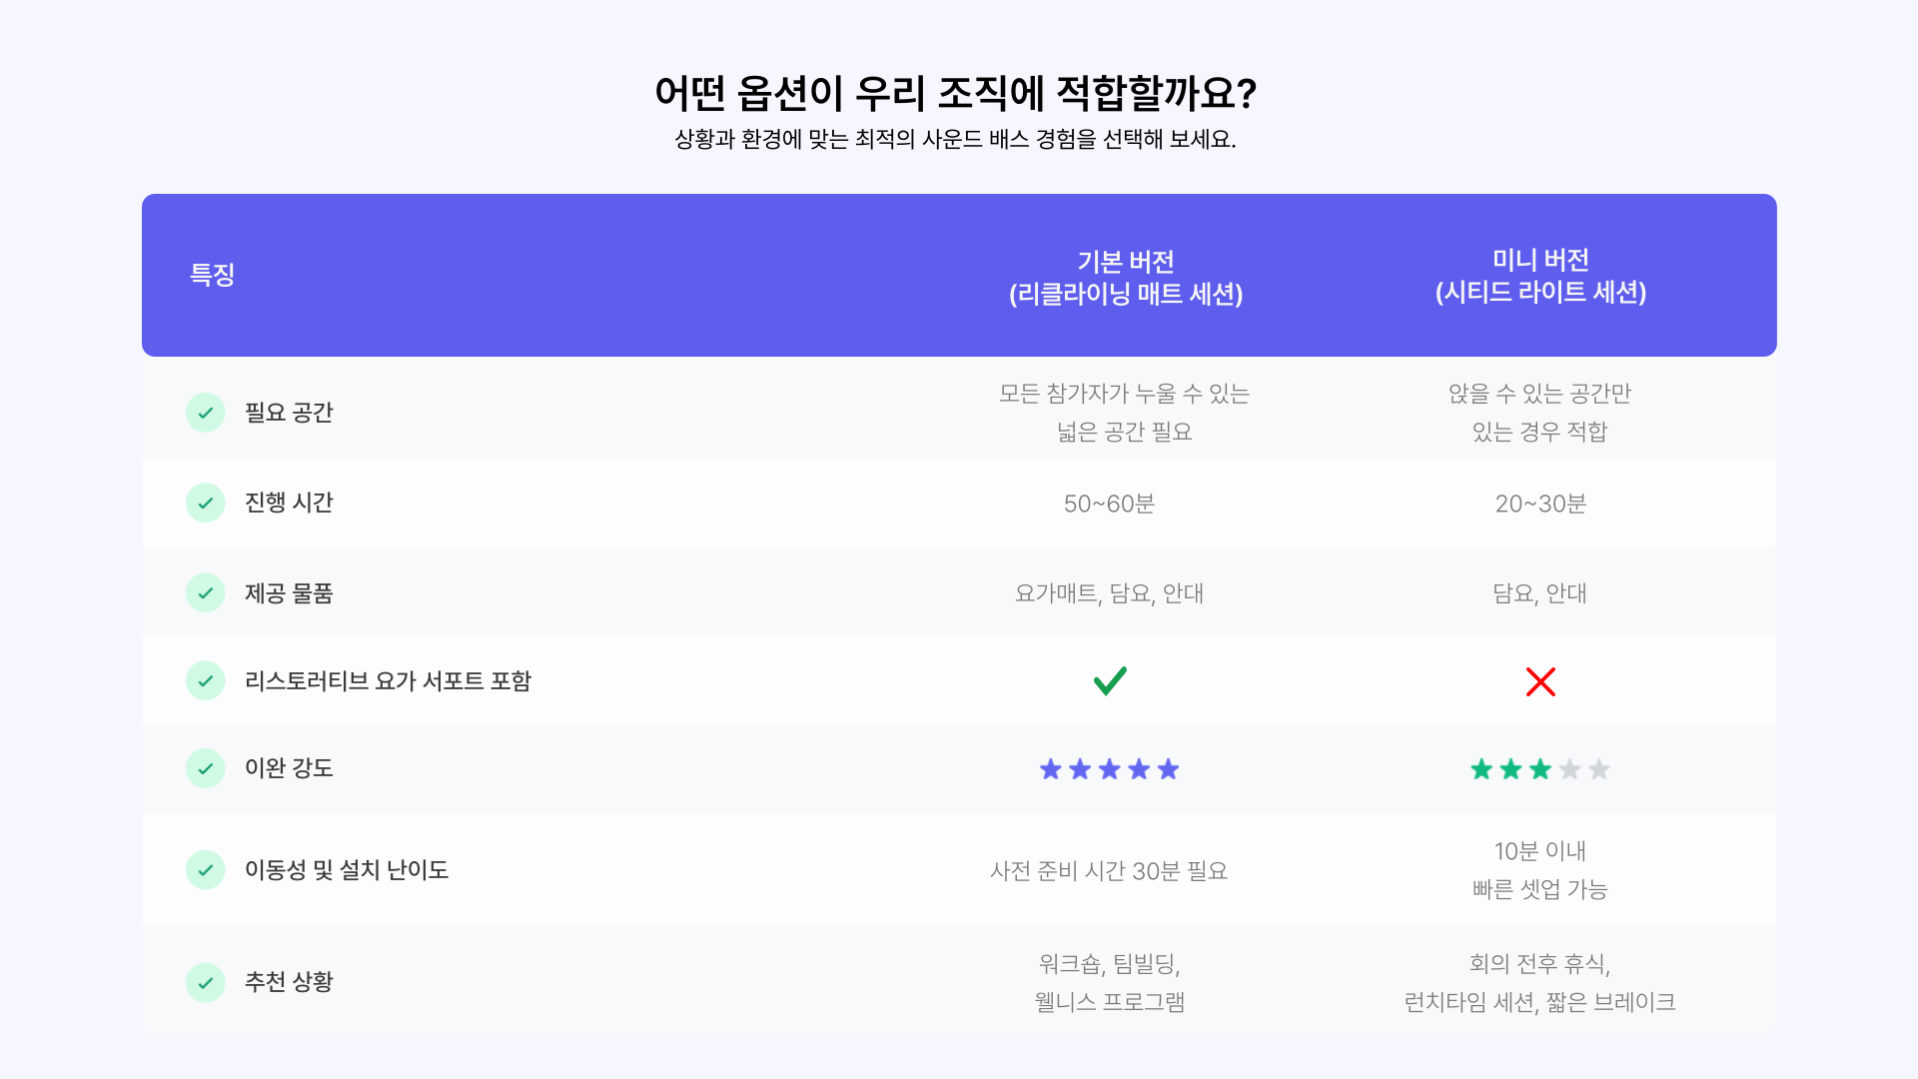Click the 리스토러티브 요가 서포트 포함 label
Screen dimensions: 1918x1079
[x=388, y=681]
